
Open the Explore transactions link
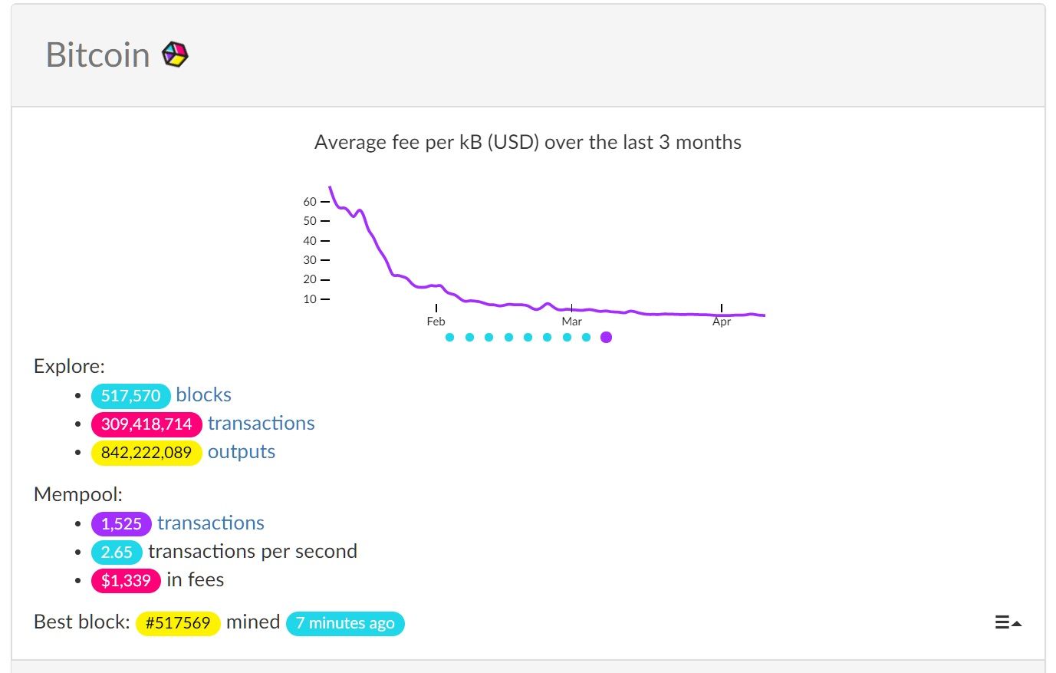261,424
